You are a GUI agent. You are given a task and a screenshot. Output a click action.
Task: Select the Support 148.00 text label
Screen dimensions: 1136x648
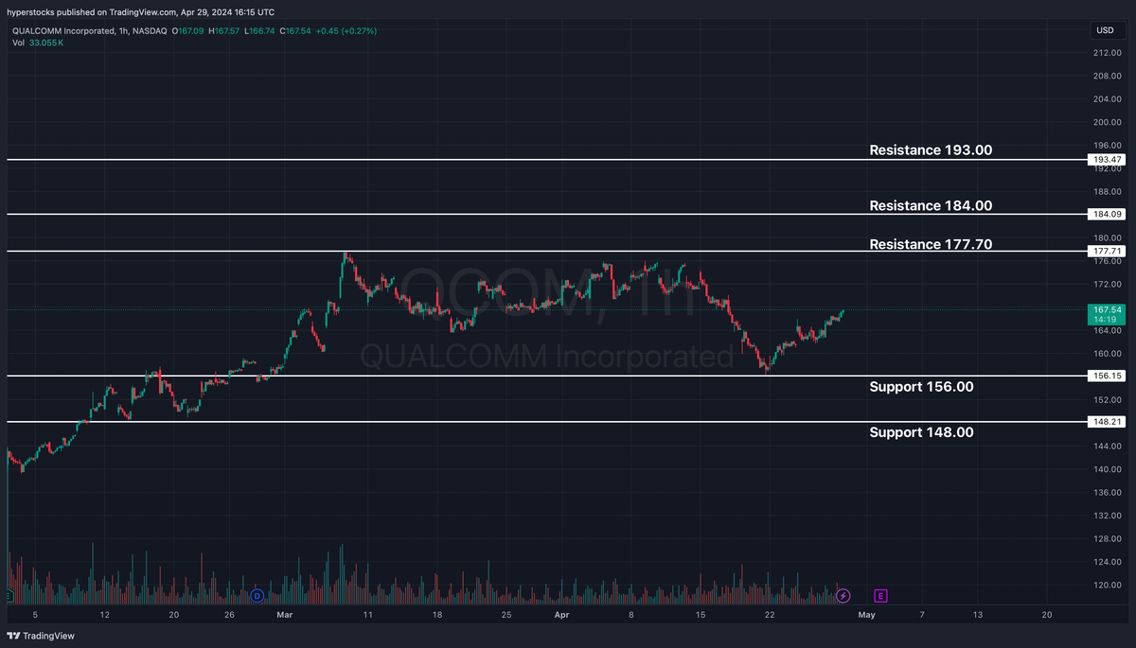[x=921, y=431]
